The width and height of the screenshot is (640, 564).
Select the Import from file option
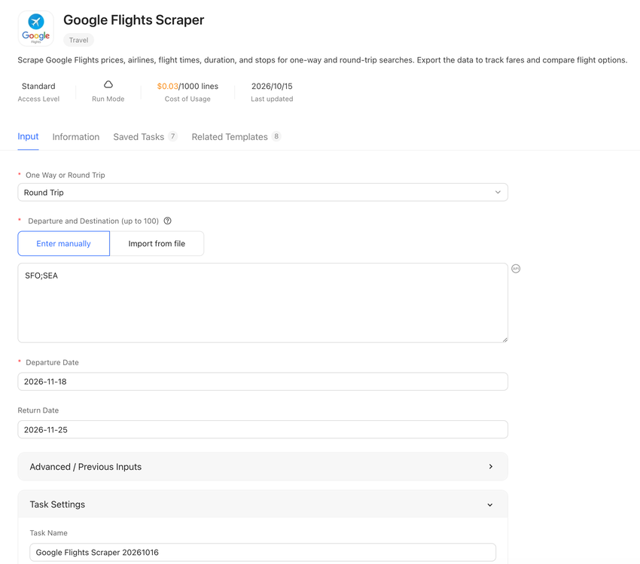coord(157,244)
